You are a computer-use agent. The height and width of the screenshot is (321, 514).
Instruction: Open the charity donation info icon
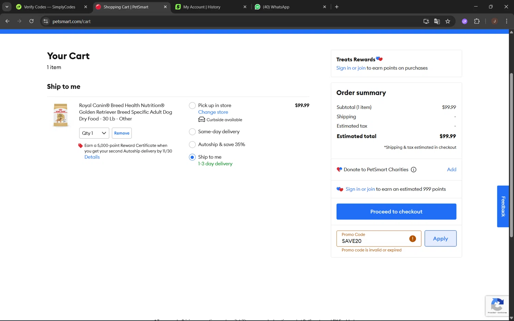(x=414, y=170)
